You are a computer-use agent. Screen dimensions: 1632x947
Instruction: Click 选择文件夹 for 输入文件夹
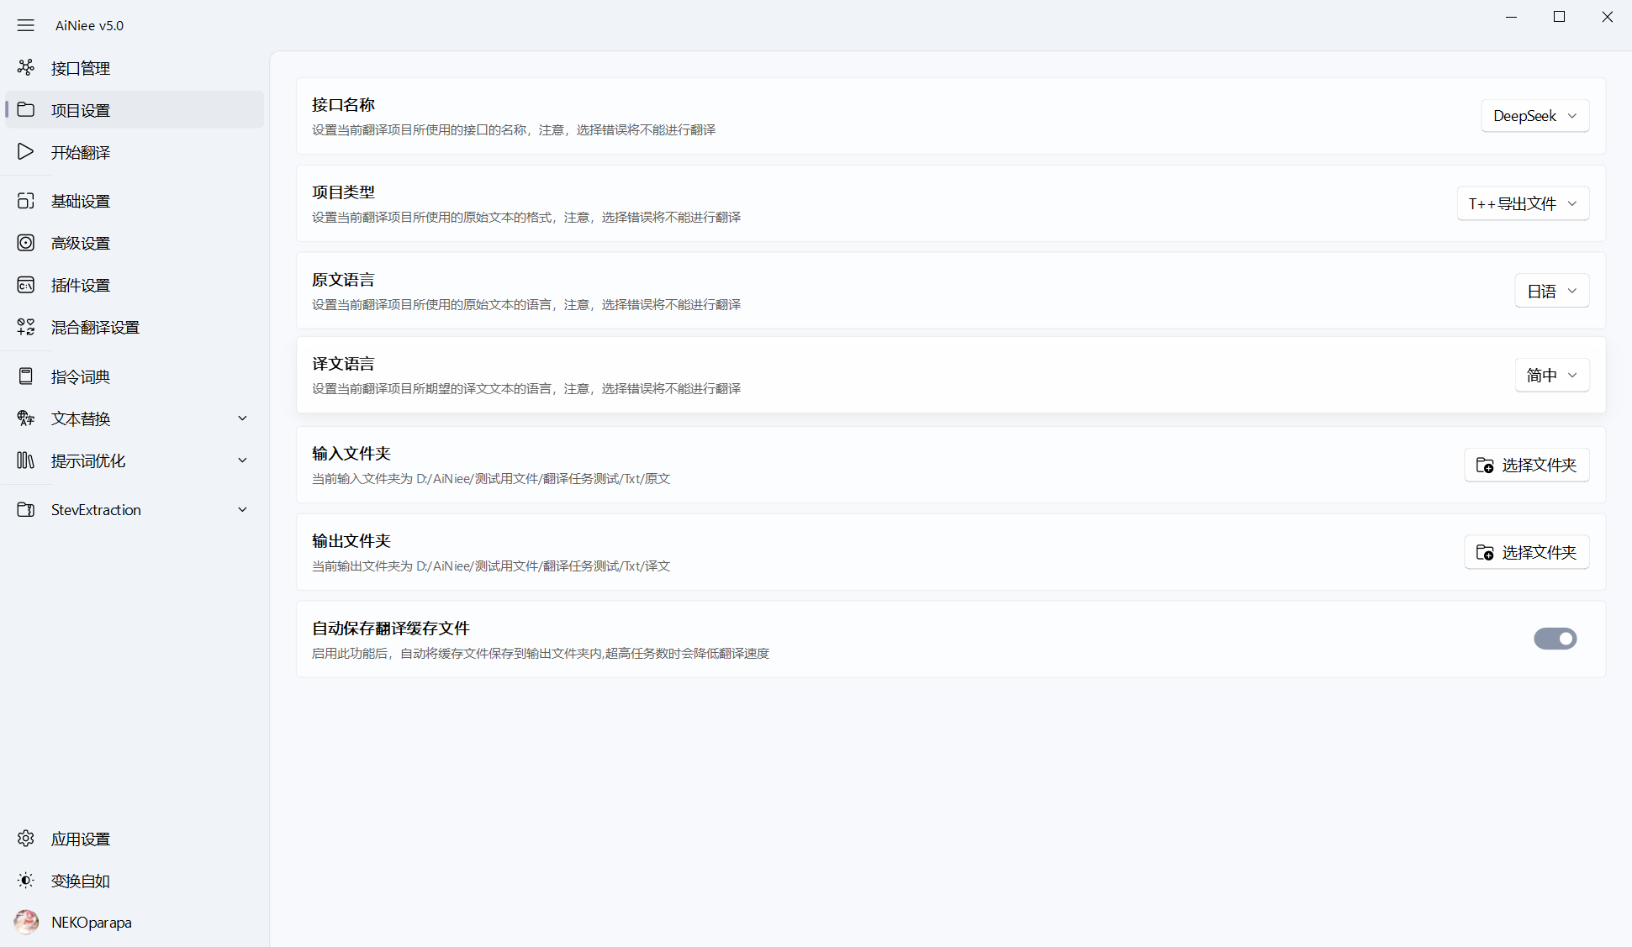[x=1526, y=465]
